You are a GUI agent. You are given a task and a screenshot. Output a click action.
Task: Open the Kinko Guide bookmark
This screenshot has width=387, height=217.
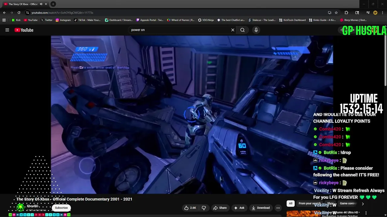(x=322, y=20)
